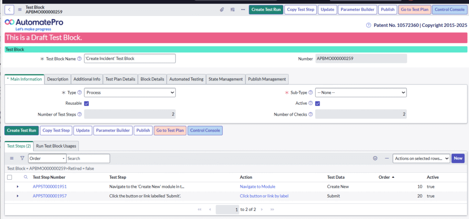This screenshot has width=469, height=219.
Task: Open test step APPST000001951 link
Action: pyautogui.click(x=49, y=187)
